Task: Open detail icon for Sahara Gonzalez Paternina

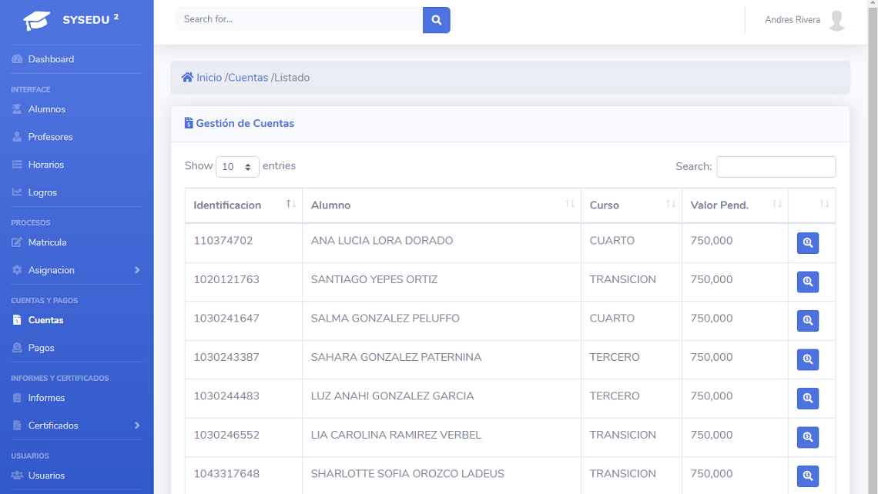Action: coord(807,359)
